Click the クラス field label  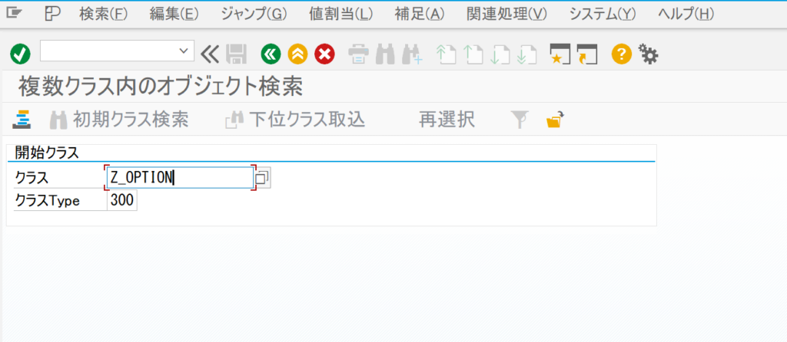pyautogui.click(x=32, y=178)
